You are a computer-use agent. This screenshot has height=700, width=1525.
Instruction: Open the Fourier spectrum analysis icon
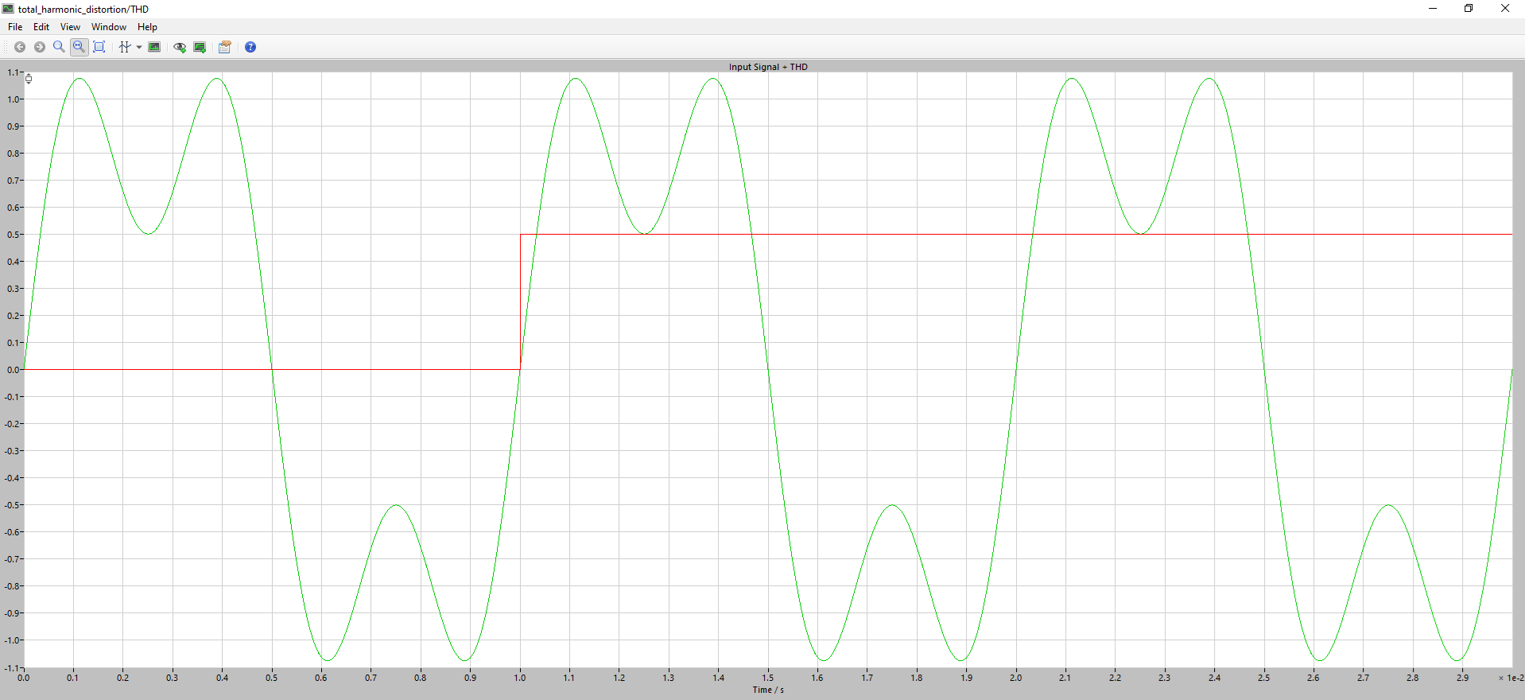(x=154, y=47)
